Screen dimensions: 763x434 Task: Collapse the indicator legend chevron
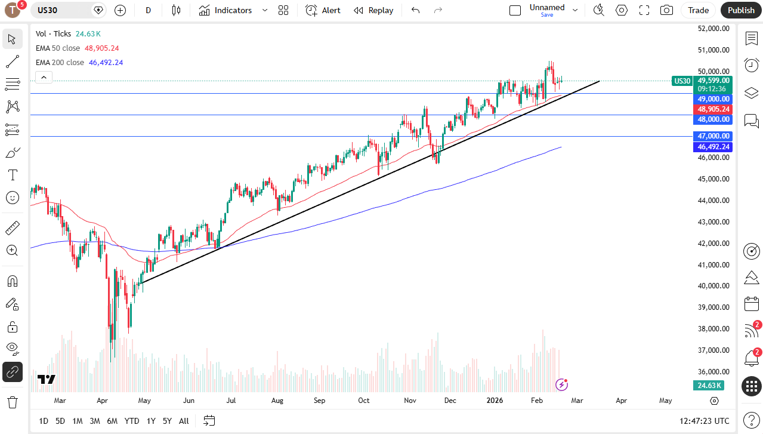tap(44, 76)
